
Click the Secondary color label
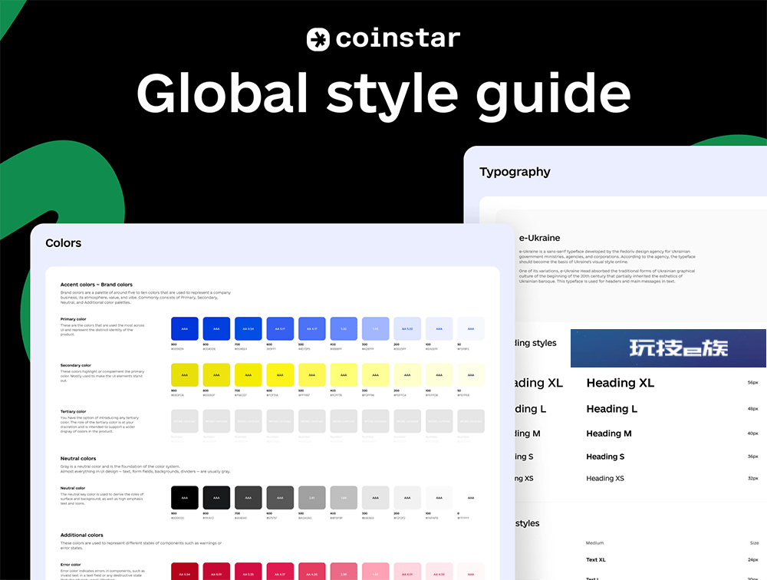[76, 365]
